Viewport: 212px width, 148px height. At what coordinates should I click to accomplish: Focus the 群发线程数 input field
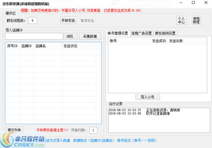pos(33,21)
